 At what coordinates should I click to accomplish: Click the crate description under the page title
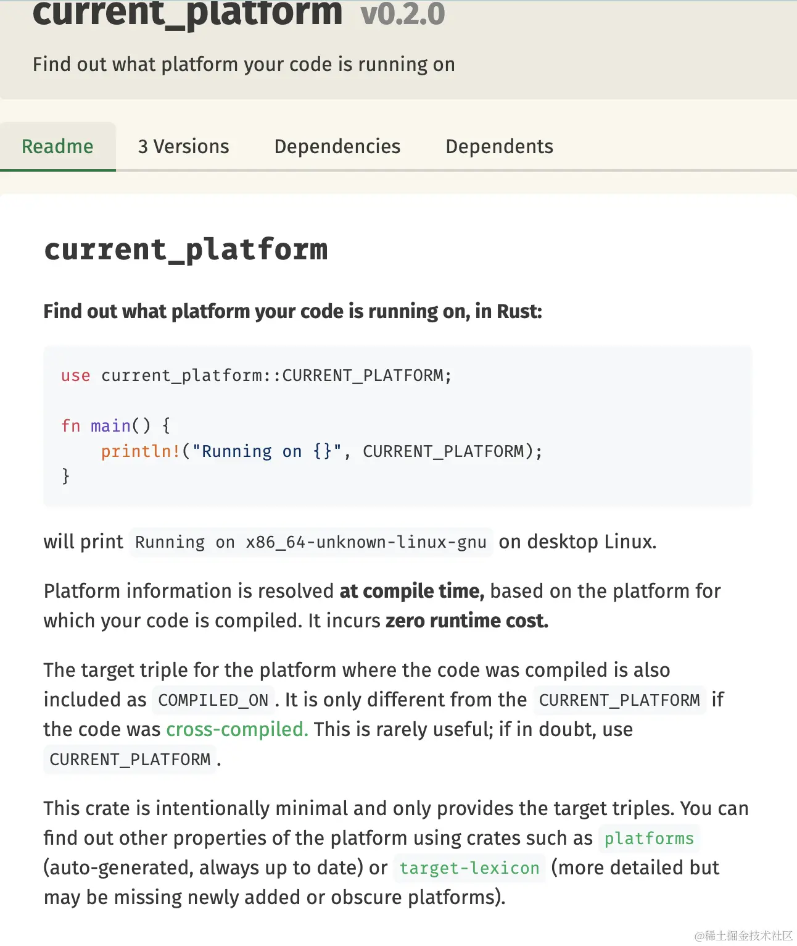[244, 64]
